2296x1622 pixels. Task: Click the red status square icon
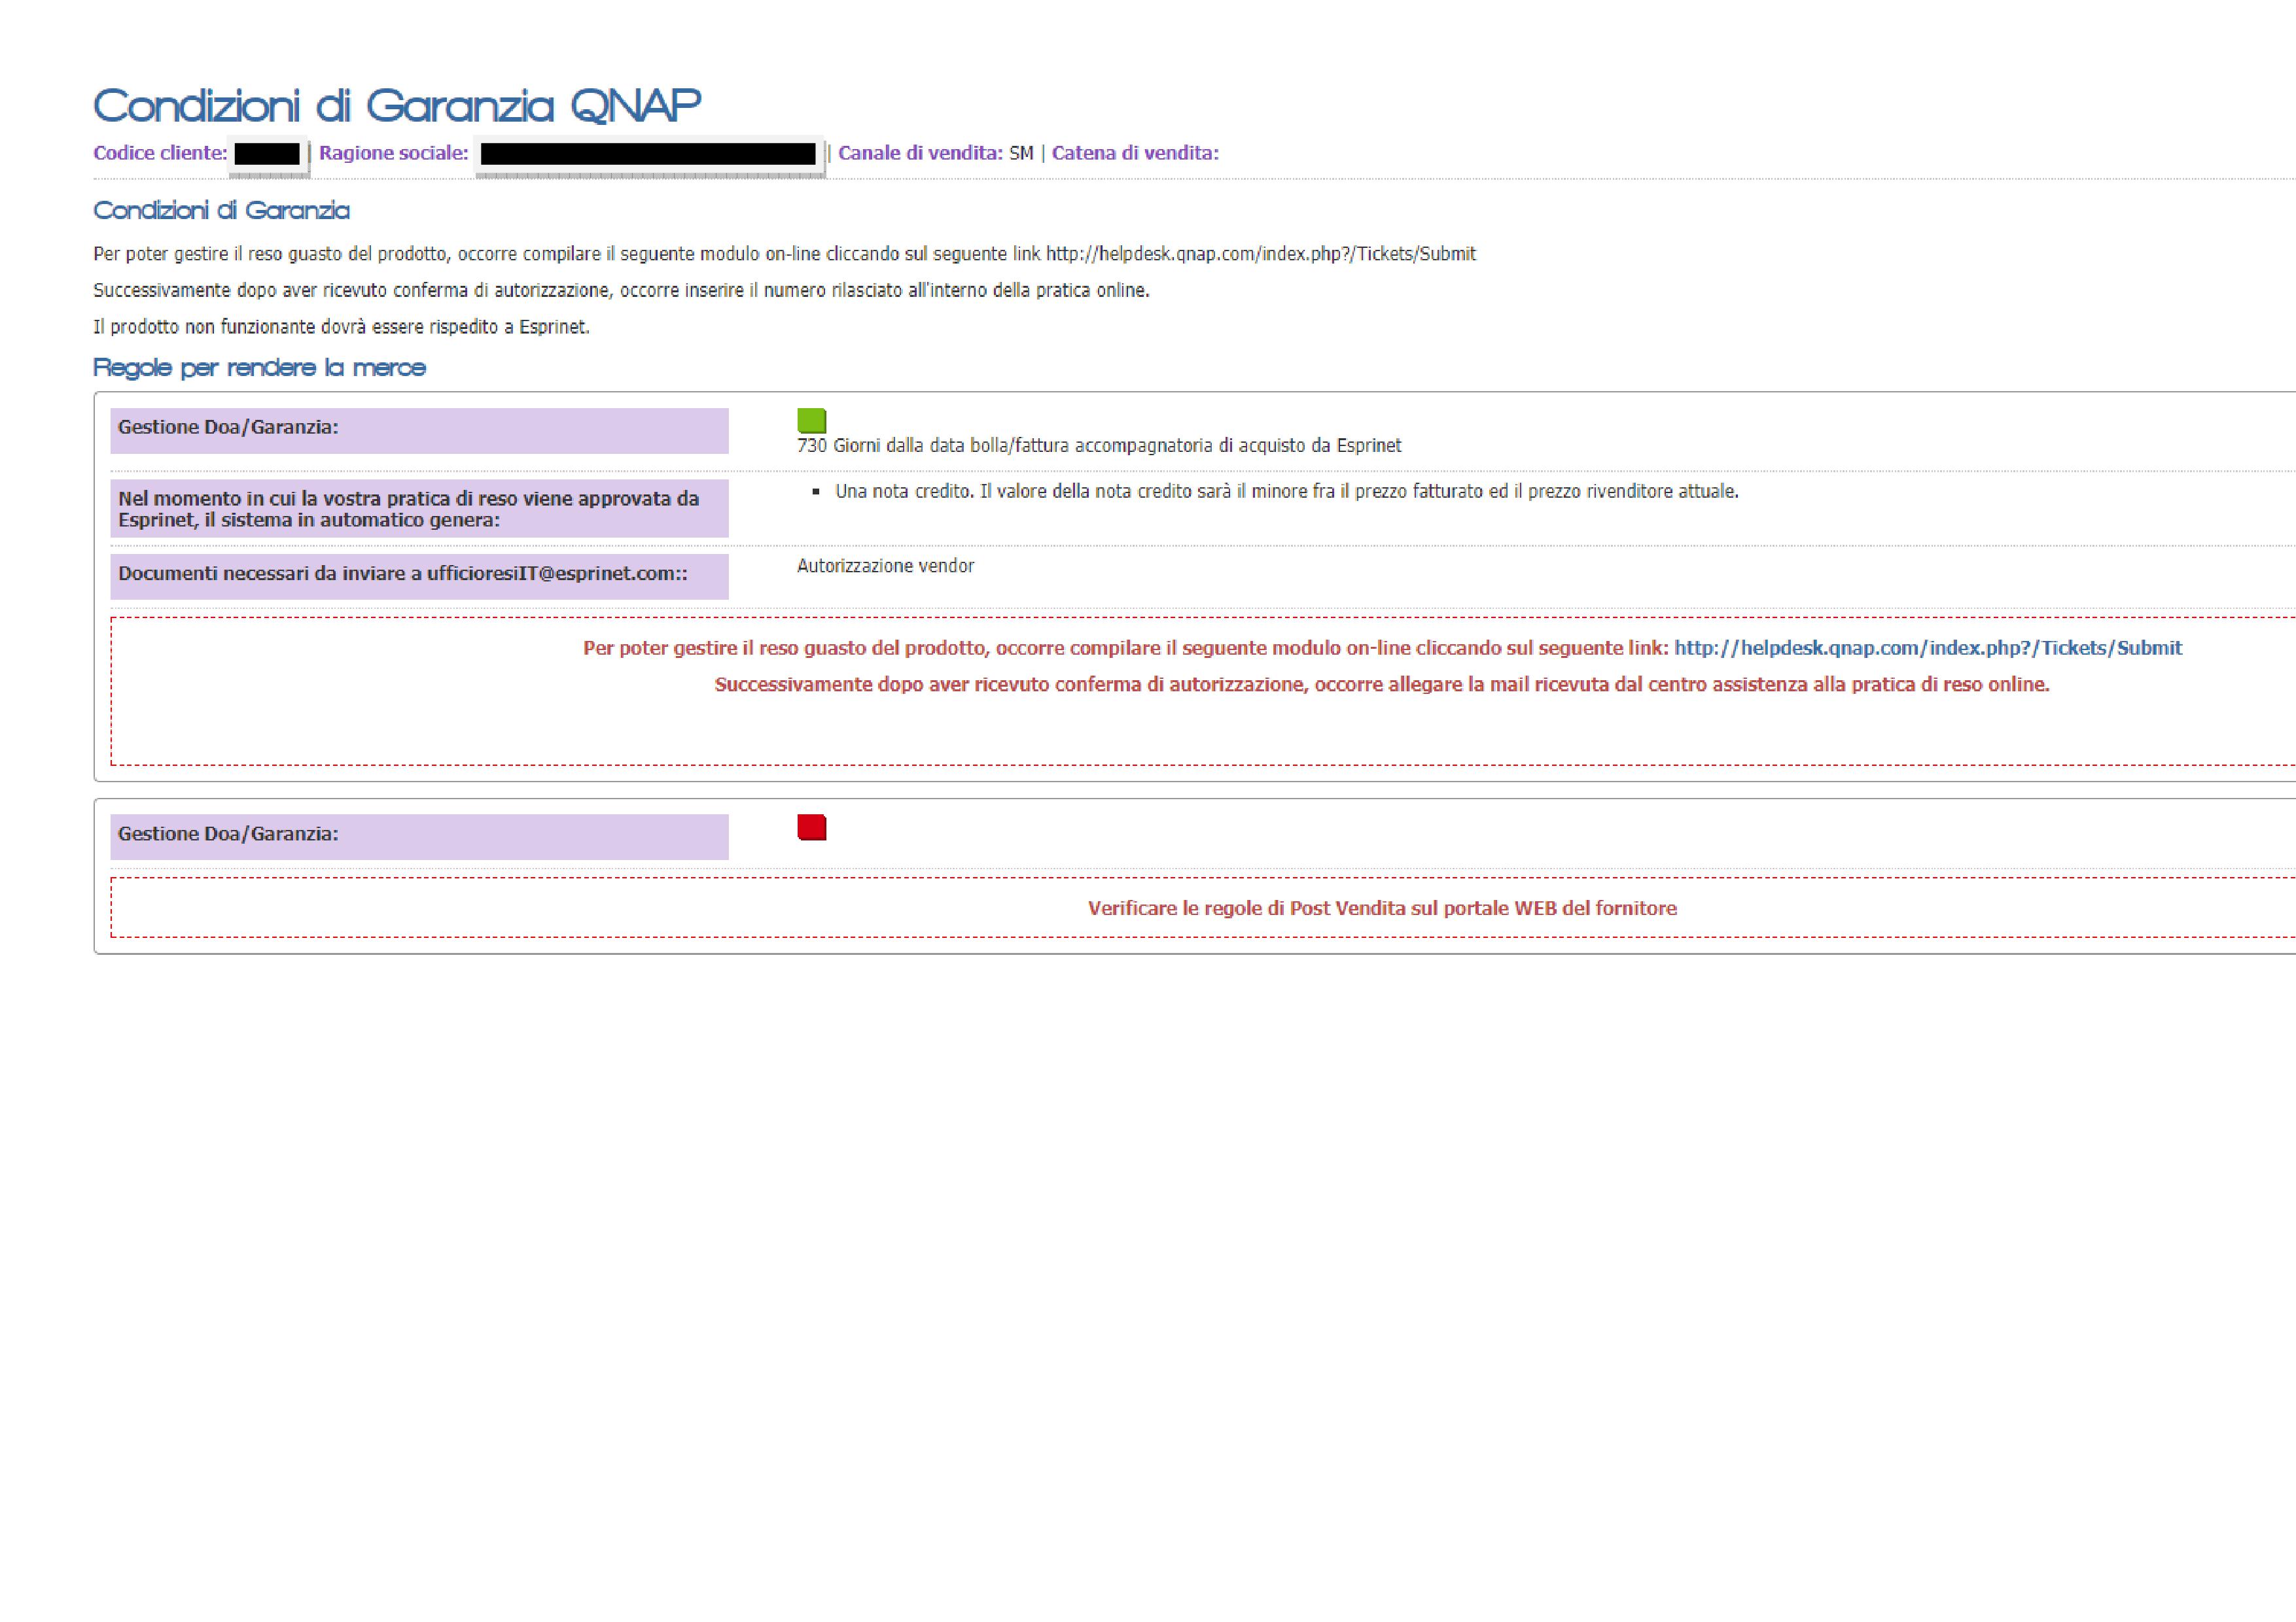click(x=811, y=827)
